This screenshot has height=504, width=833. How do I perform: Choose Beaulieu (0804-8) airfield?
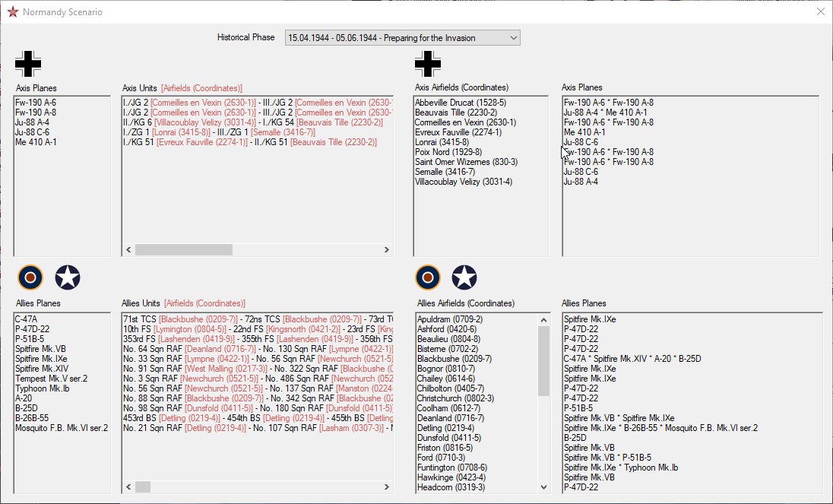click(x=477, y=339)
